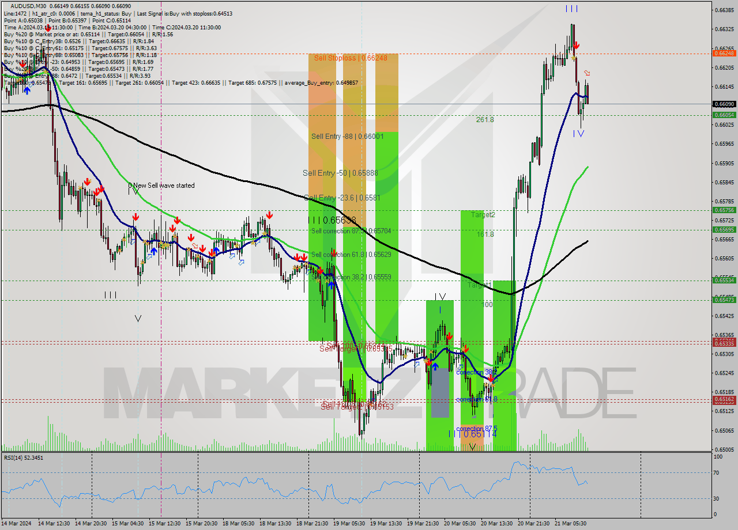The image size is (738, 530).
Task: Click the orange 0.66248 price tag
Action: pyautogui.click(x=724, y=53)
